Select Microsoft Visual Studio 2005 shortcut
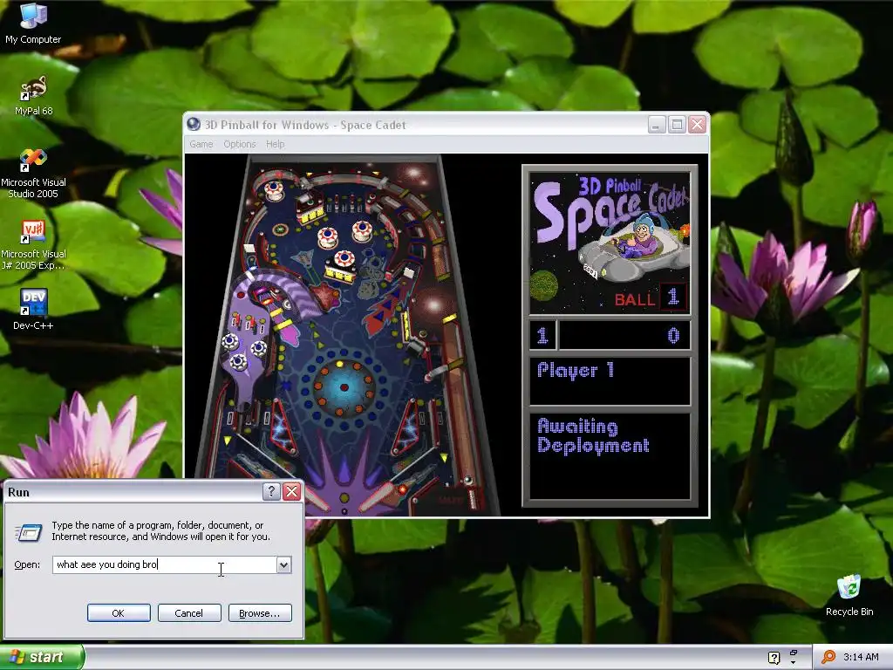The width and height of the screenshot is (893, 670). [x=33, y=174]
